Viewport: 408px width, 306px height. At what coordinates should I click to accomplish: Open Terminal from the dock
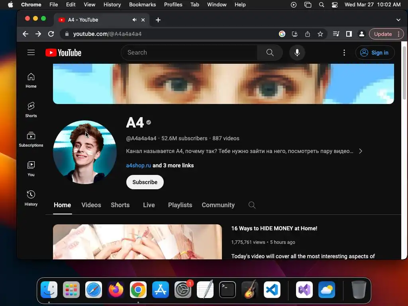(228, 290)
